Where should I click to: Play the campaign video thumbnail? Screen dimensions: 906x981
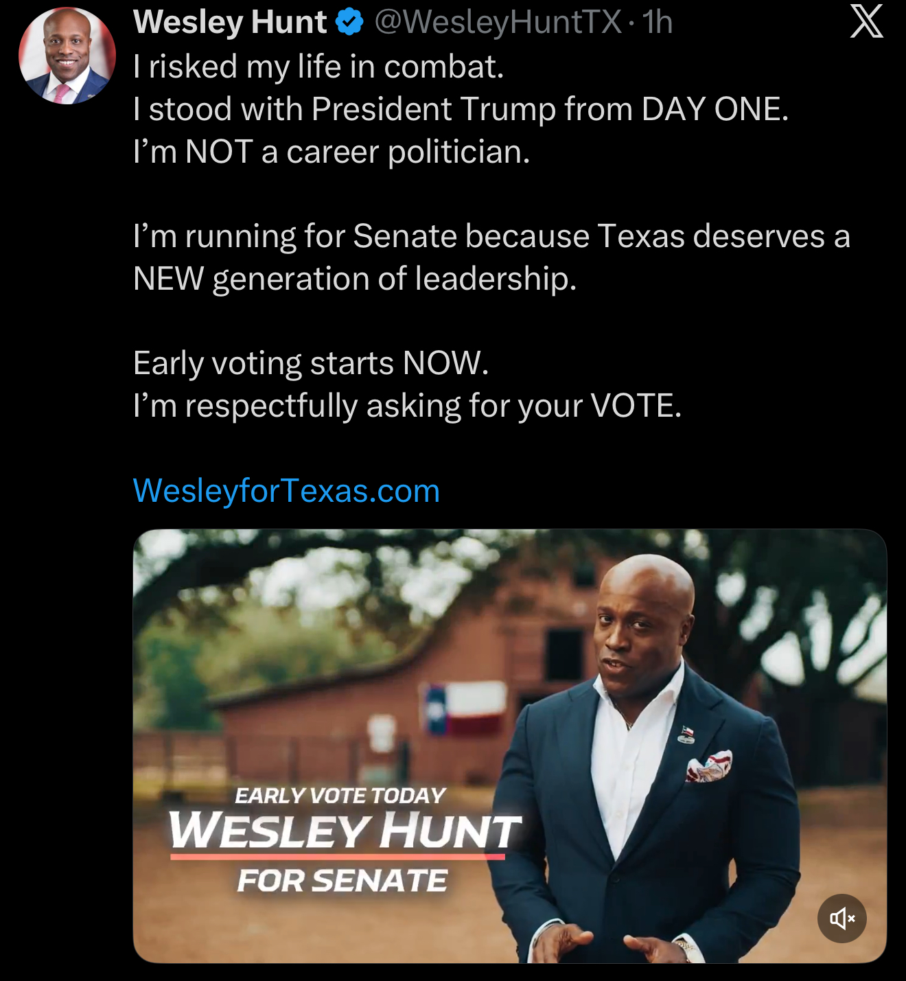(x=509, y=746)
